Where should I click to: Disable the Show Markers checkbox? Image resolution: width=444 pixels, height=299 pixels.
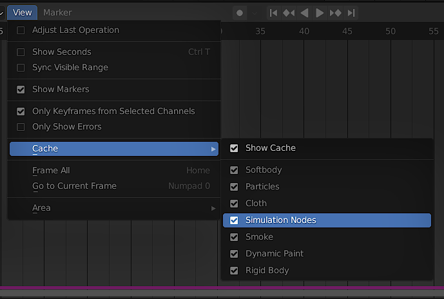pyautogui.click(x=21, y=90)
